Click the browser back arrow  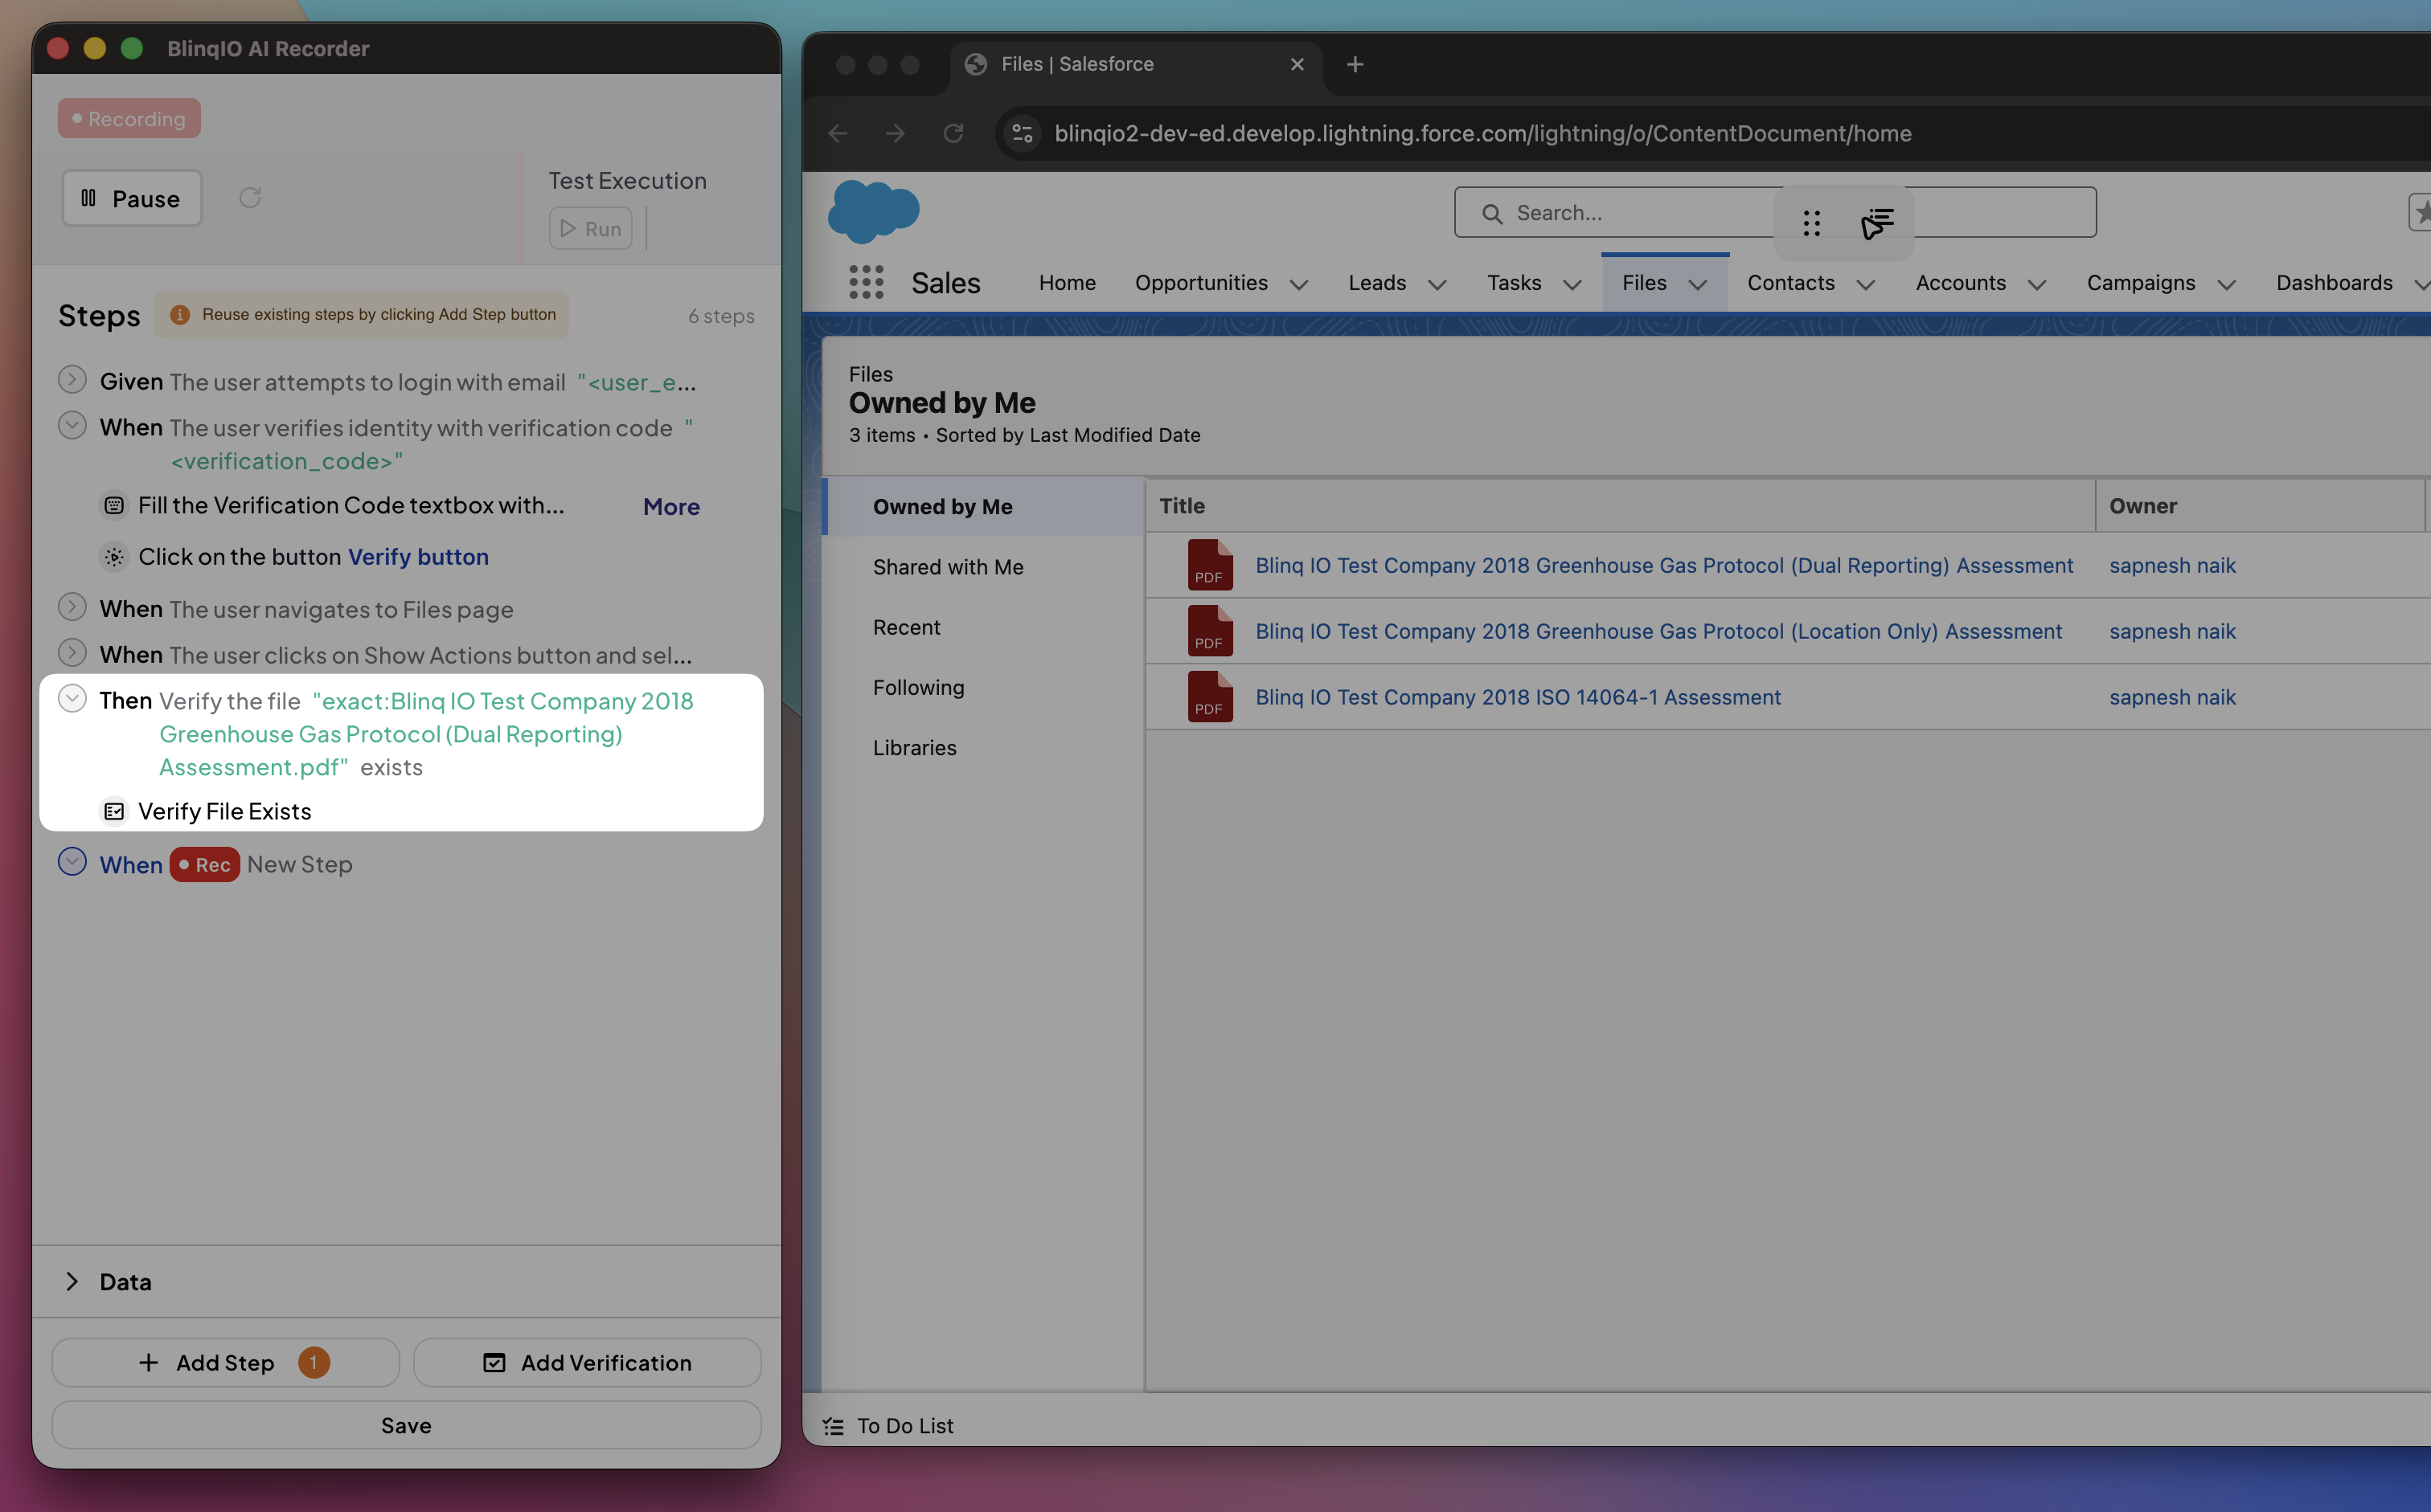coord(838,134)
